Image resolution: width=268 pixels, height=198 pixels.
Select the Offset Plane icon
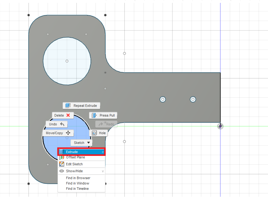pyautogui.click(x=61, y=157)
